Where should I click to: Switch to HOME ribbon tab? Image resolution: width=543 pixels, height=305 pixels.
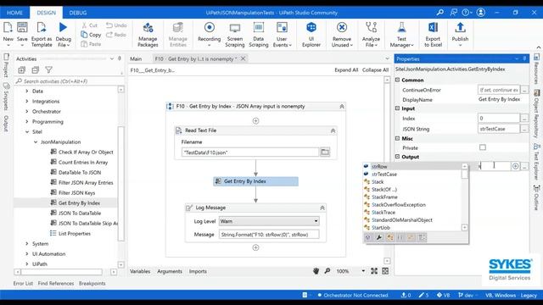(14, 13)
